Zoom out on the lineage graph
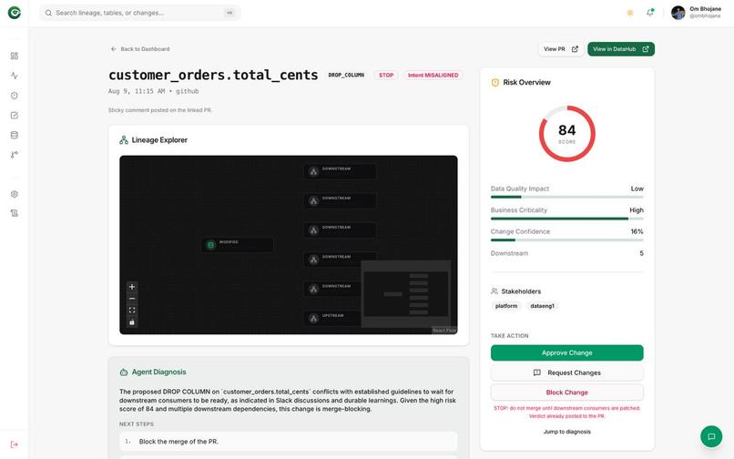This screenshot has height=459, width=734. [132, 299]
